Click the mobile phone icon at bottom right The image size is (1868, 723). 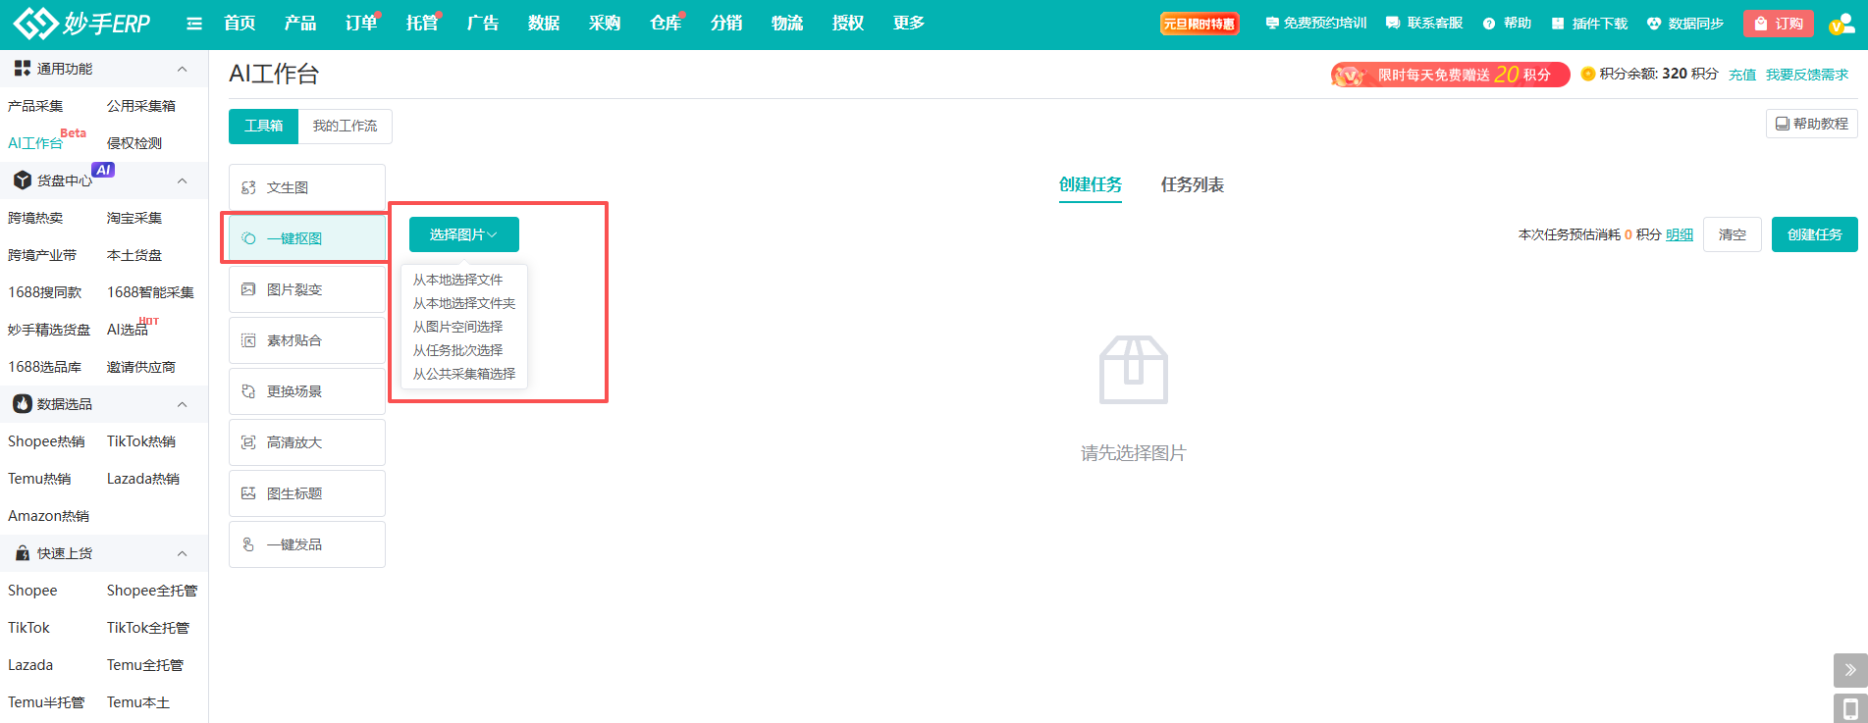pos(1850,708)
